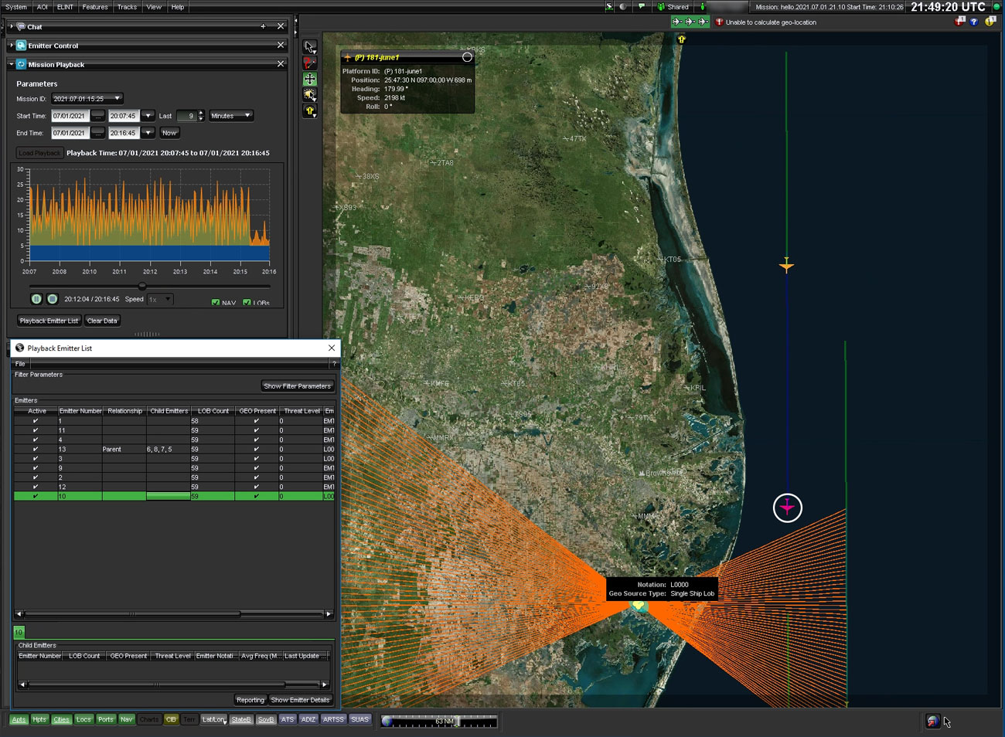Open the AOI menu
Screen dimensions: 1005x737
click(43, 7)
